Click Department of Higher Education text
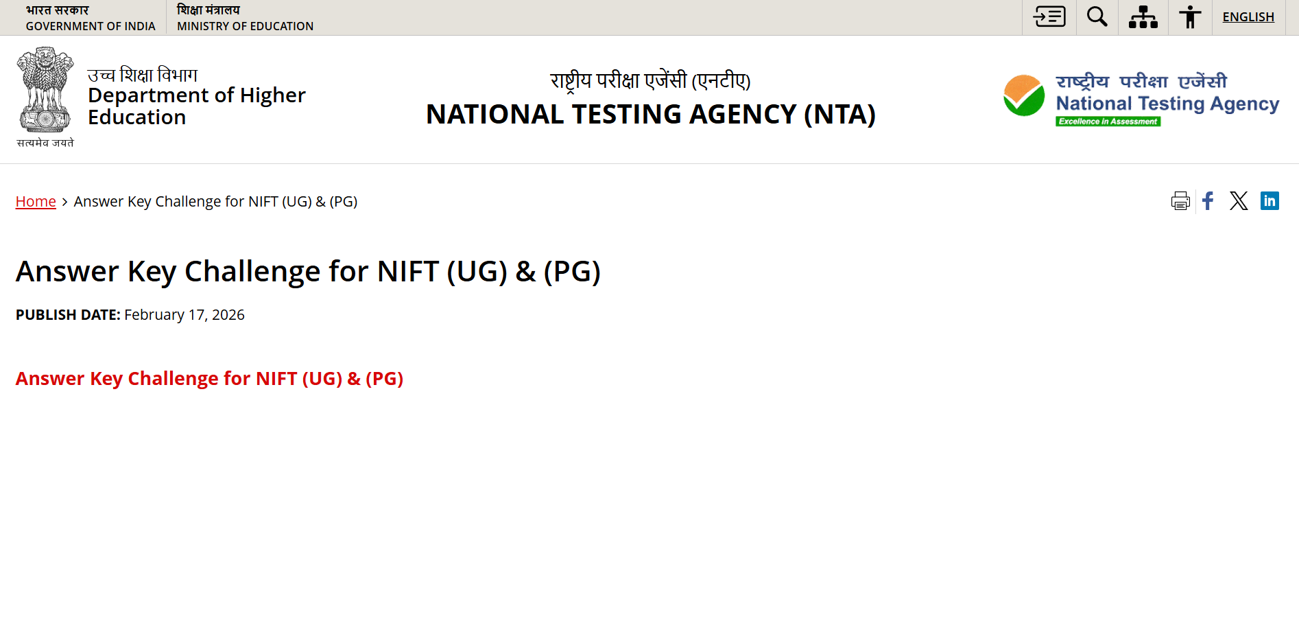Screen dimensions: 1299x641 click(196, 106)
